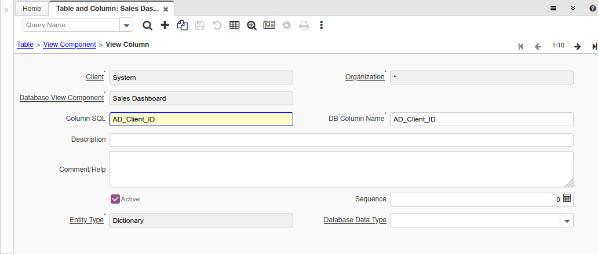Click the Report icon in toolbar
The width and height of the screenshot is (598, 254).
tap(269, 25)
